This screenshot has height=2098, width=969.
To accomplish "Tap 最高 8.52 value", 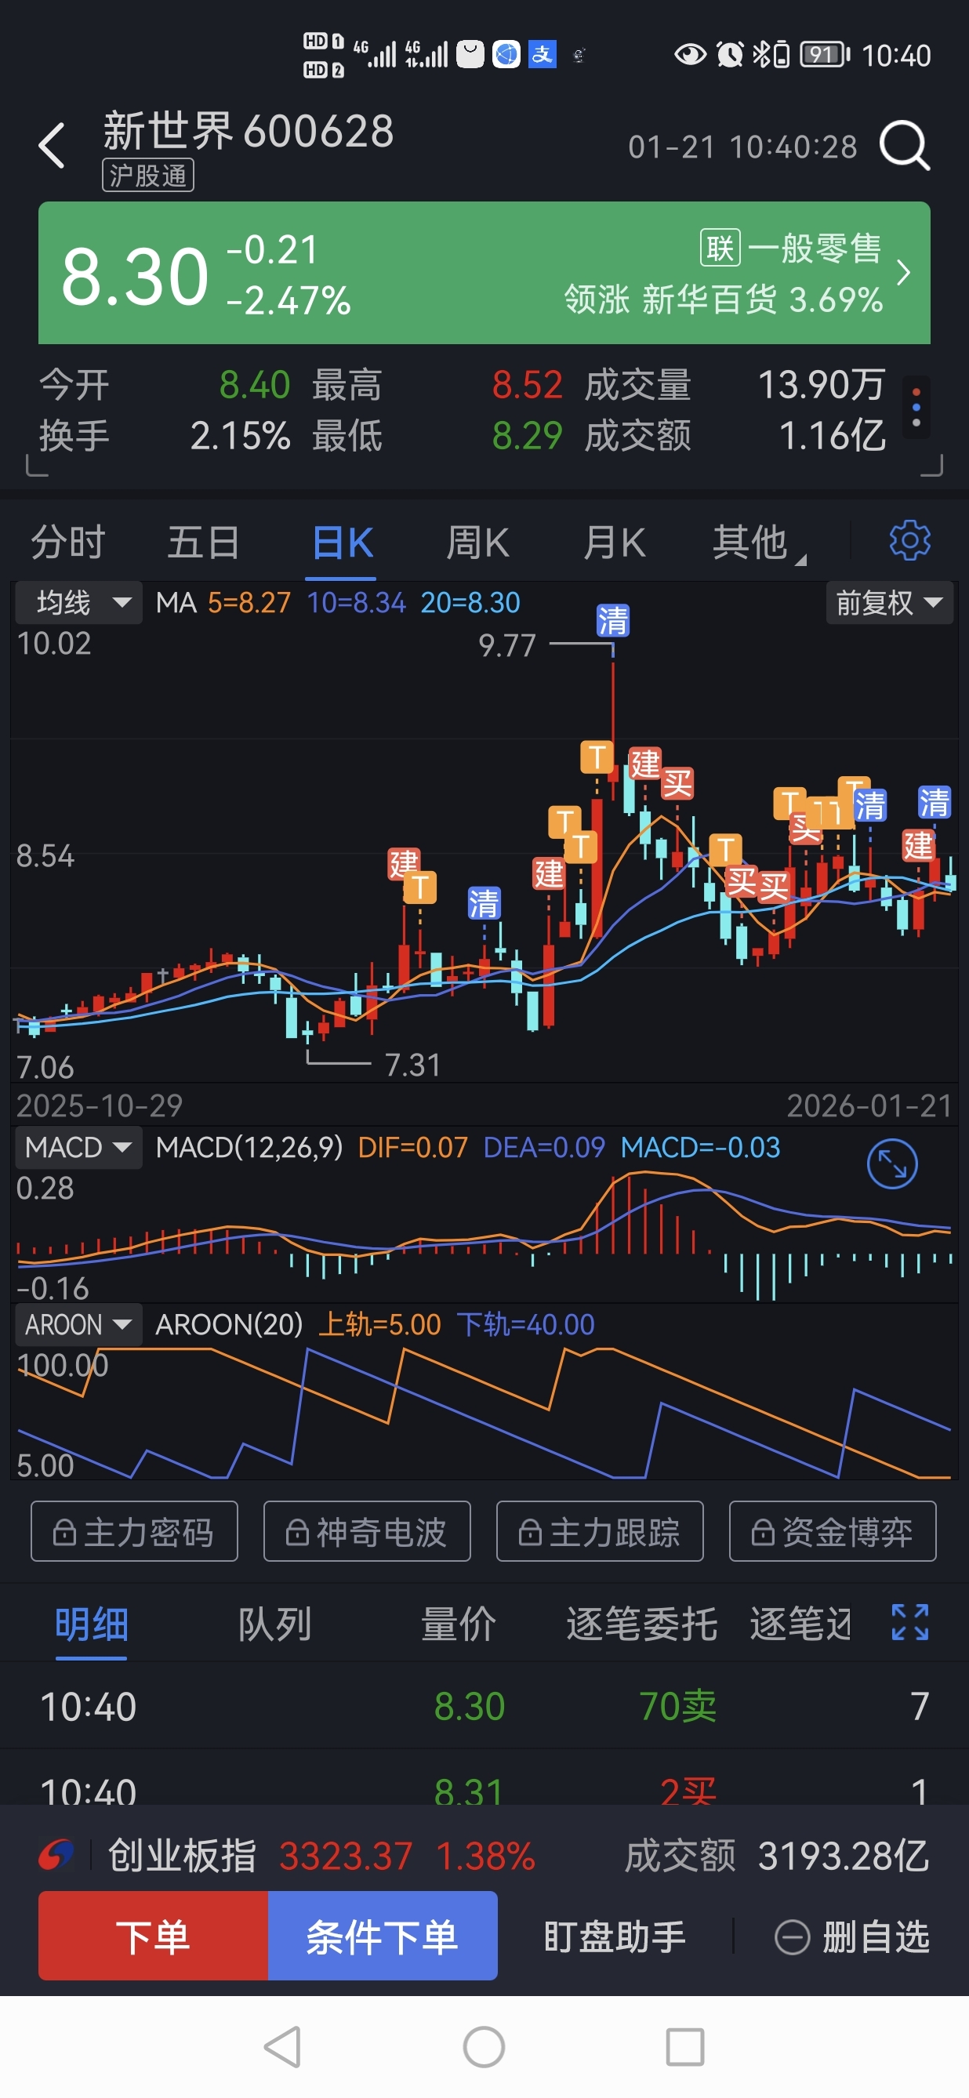I will coord(527,384).
